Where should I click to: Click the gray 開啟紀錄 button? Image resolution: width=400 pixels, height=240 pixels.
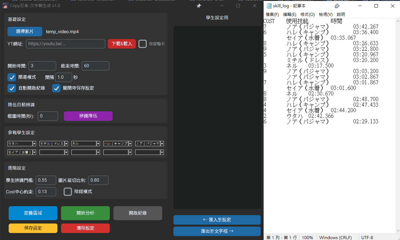(138, 213)
